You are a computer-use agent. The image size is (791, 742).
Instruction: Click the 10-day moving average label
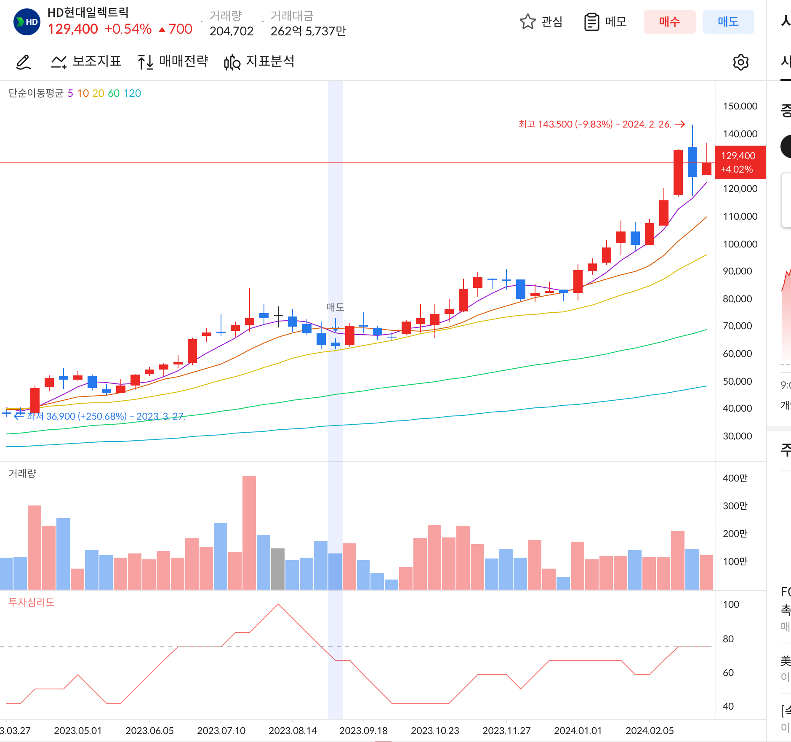(83, 93)
